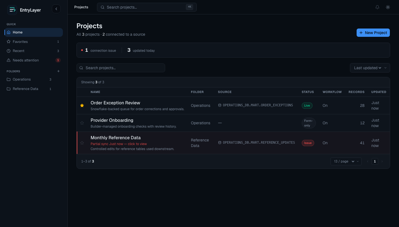Go to next page arrow

point(382,161)
